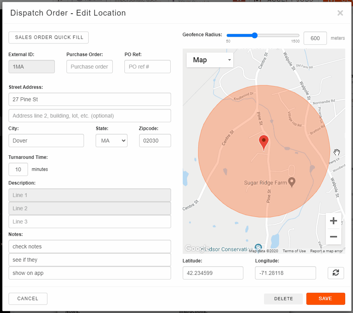
Task: Select the Sugar Ridge Farm map marker
Action: tap(292, 182)
